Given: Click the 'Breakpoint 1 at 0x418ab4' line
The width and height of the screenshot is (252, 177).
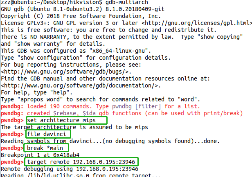Looking at the screenshot, I should 40,155.
